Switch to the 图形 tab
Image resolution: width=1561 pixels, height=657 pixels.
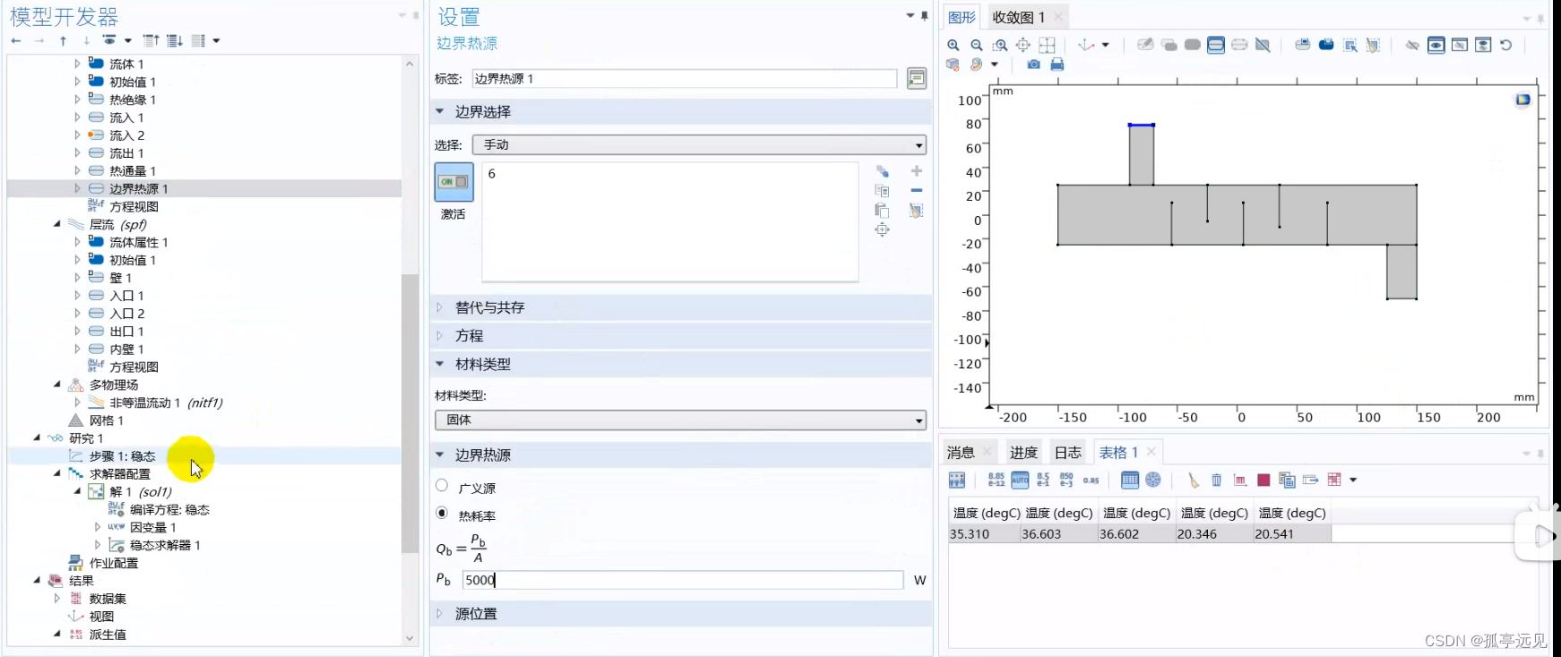click(962, 17)
